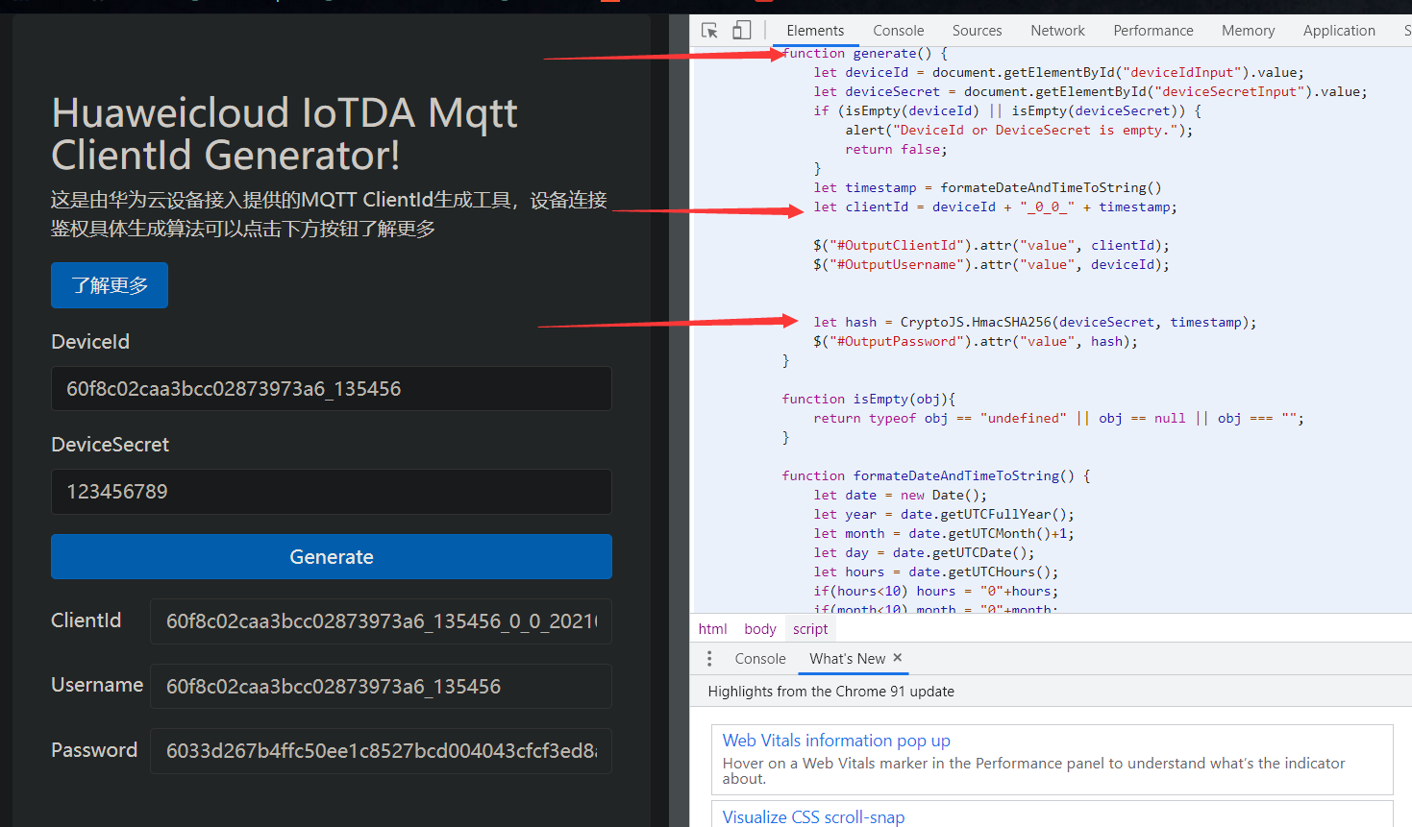This screenshot has height=827, width=1412.
Task: Focus the DeviceSecret input field
Action: (332, 492)
